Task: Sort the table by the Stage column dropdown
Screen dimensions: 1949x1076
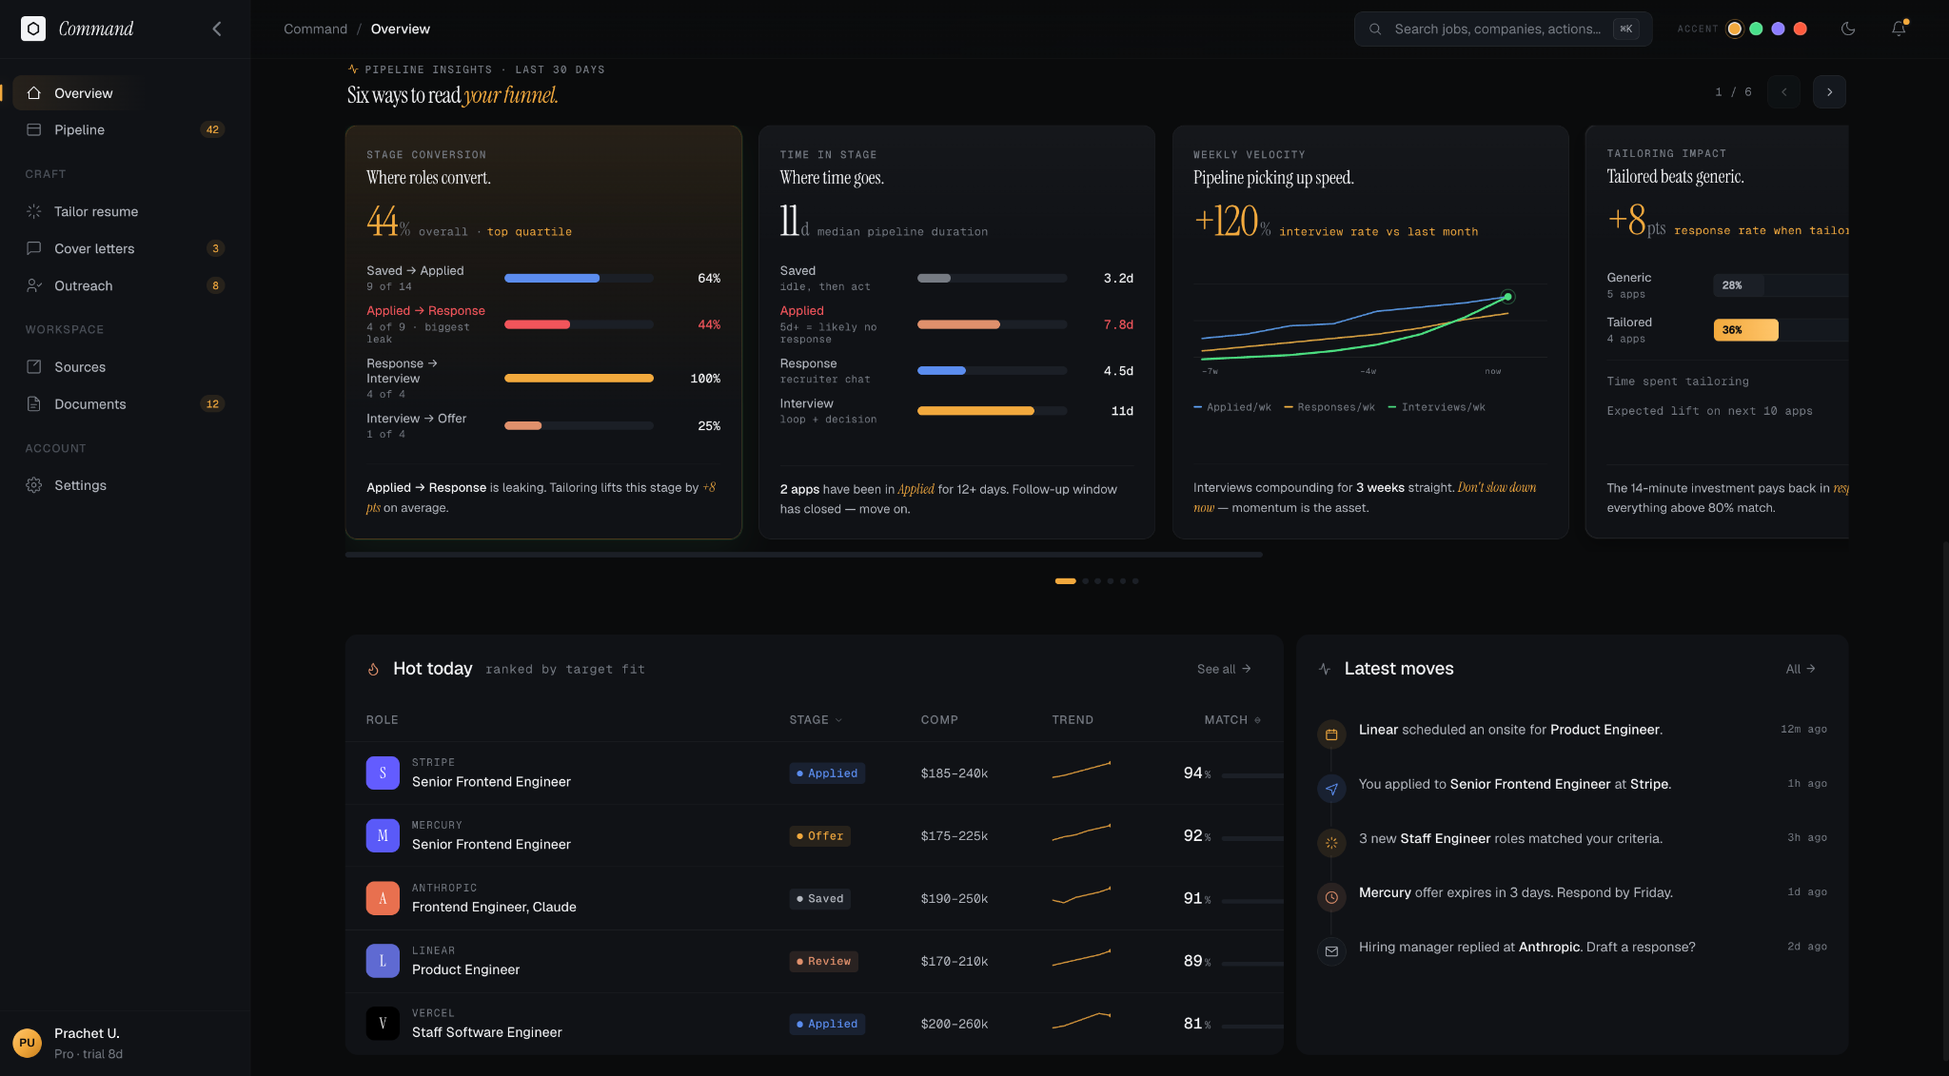Action: point(816,720)
